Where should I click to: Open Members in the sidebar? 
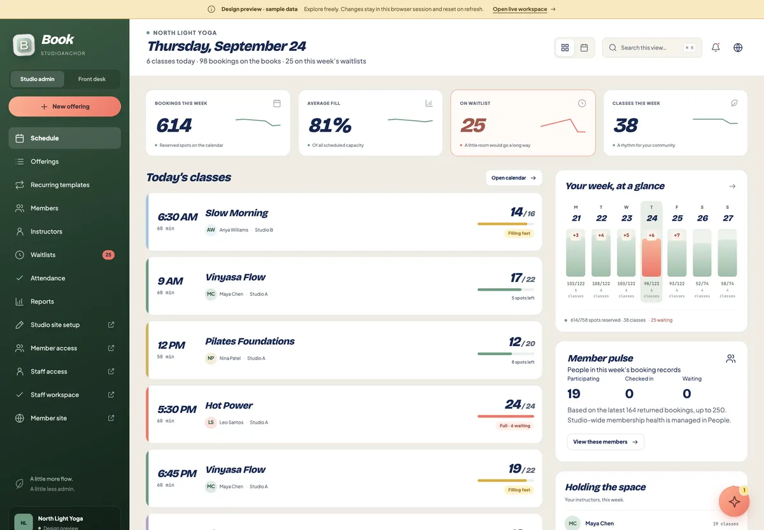[x=65, y=208]
